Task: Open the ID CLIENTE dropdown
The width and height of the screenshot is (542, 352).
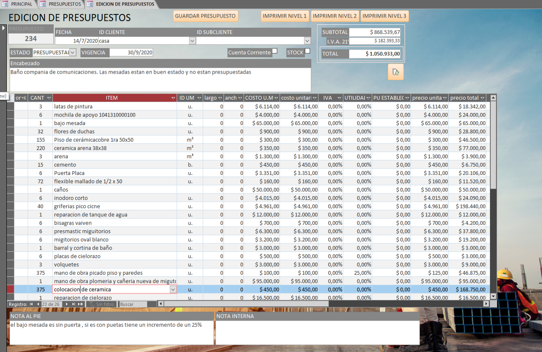Action: [x=192, y=41]
